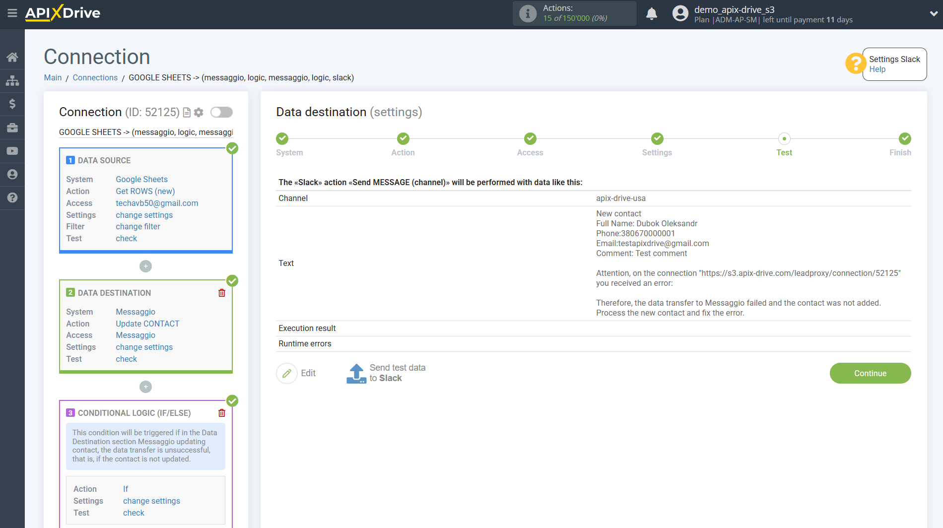Send test data to Slack

386,373
